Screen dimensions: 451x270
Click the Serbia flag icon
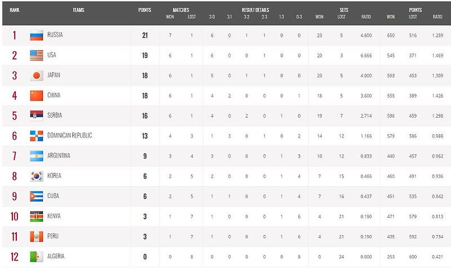coord(37,116)
